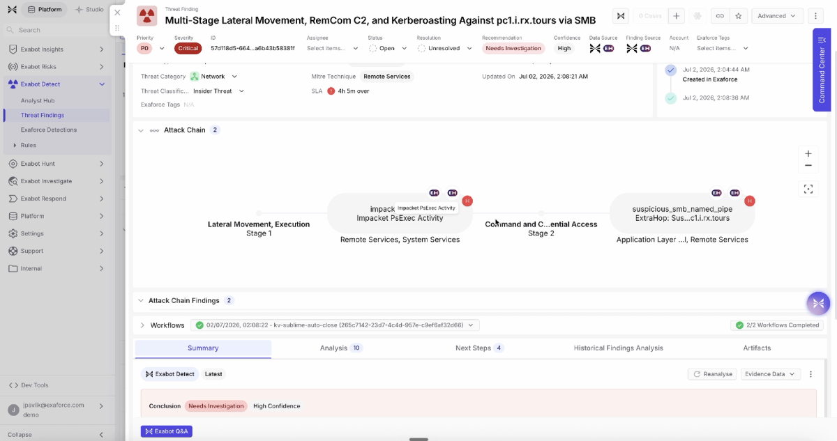The height and width of the screenshot is (441, 837).
Task: Click the radioactive threat finding icon
Action: (x=146, y=15)
